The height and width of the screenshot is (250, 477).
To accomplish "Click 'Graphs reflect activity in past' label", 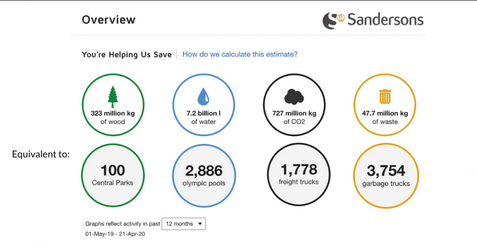I will (x=123, y=224).
